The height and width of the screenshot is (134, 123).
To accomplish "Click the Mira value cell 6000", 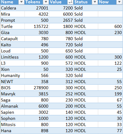I will [61, 14].
